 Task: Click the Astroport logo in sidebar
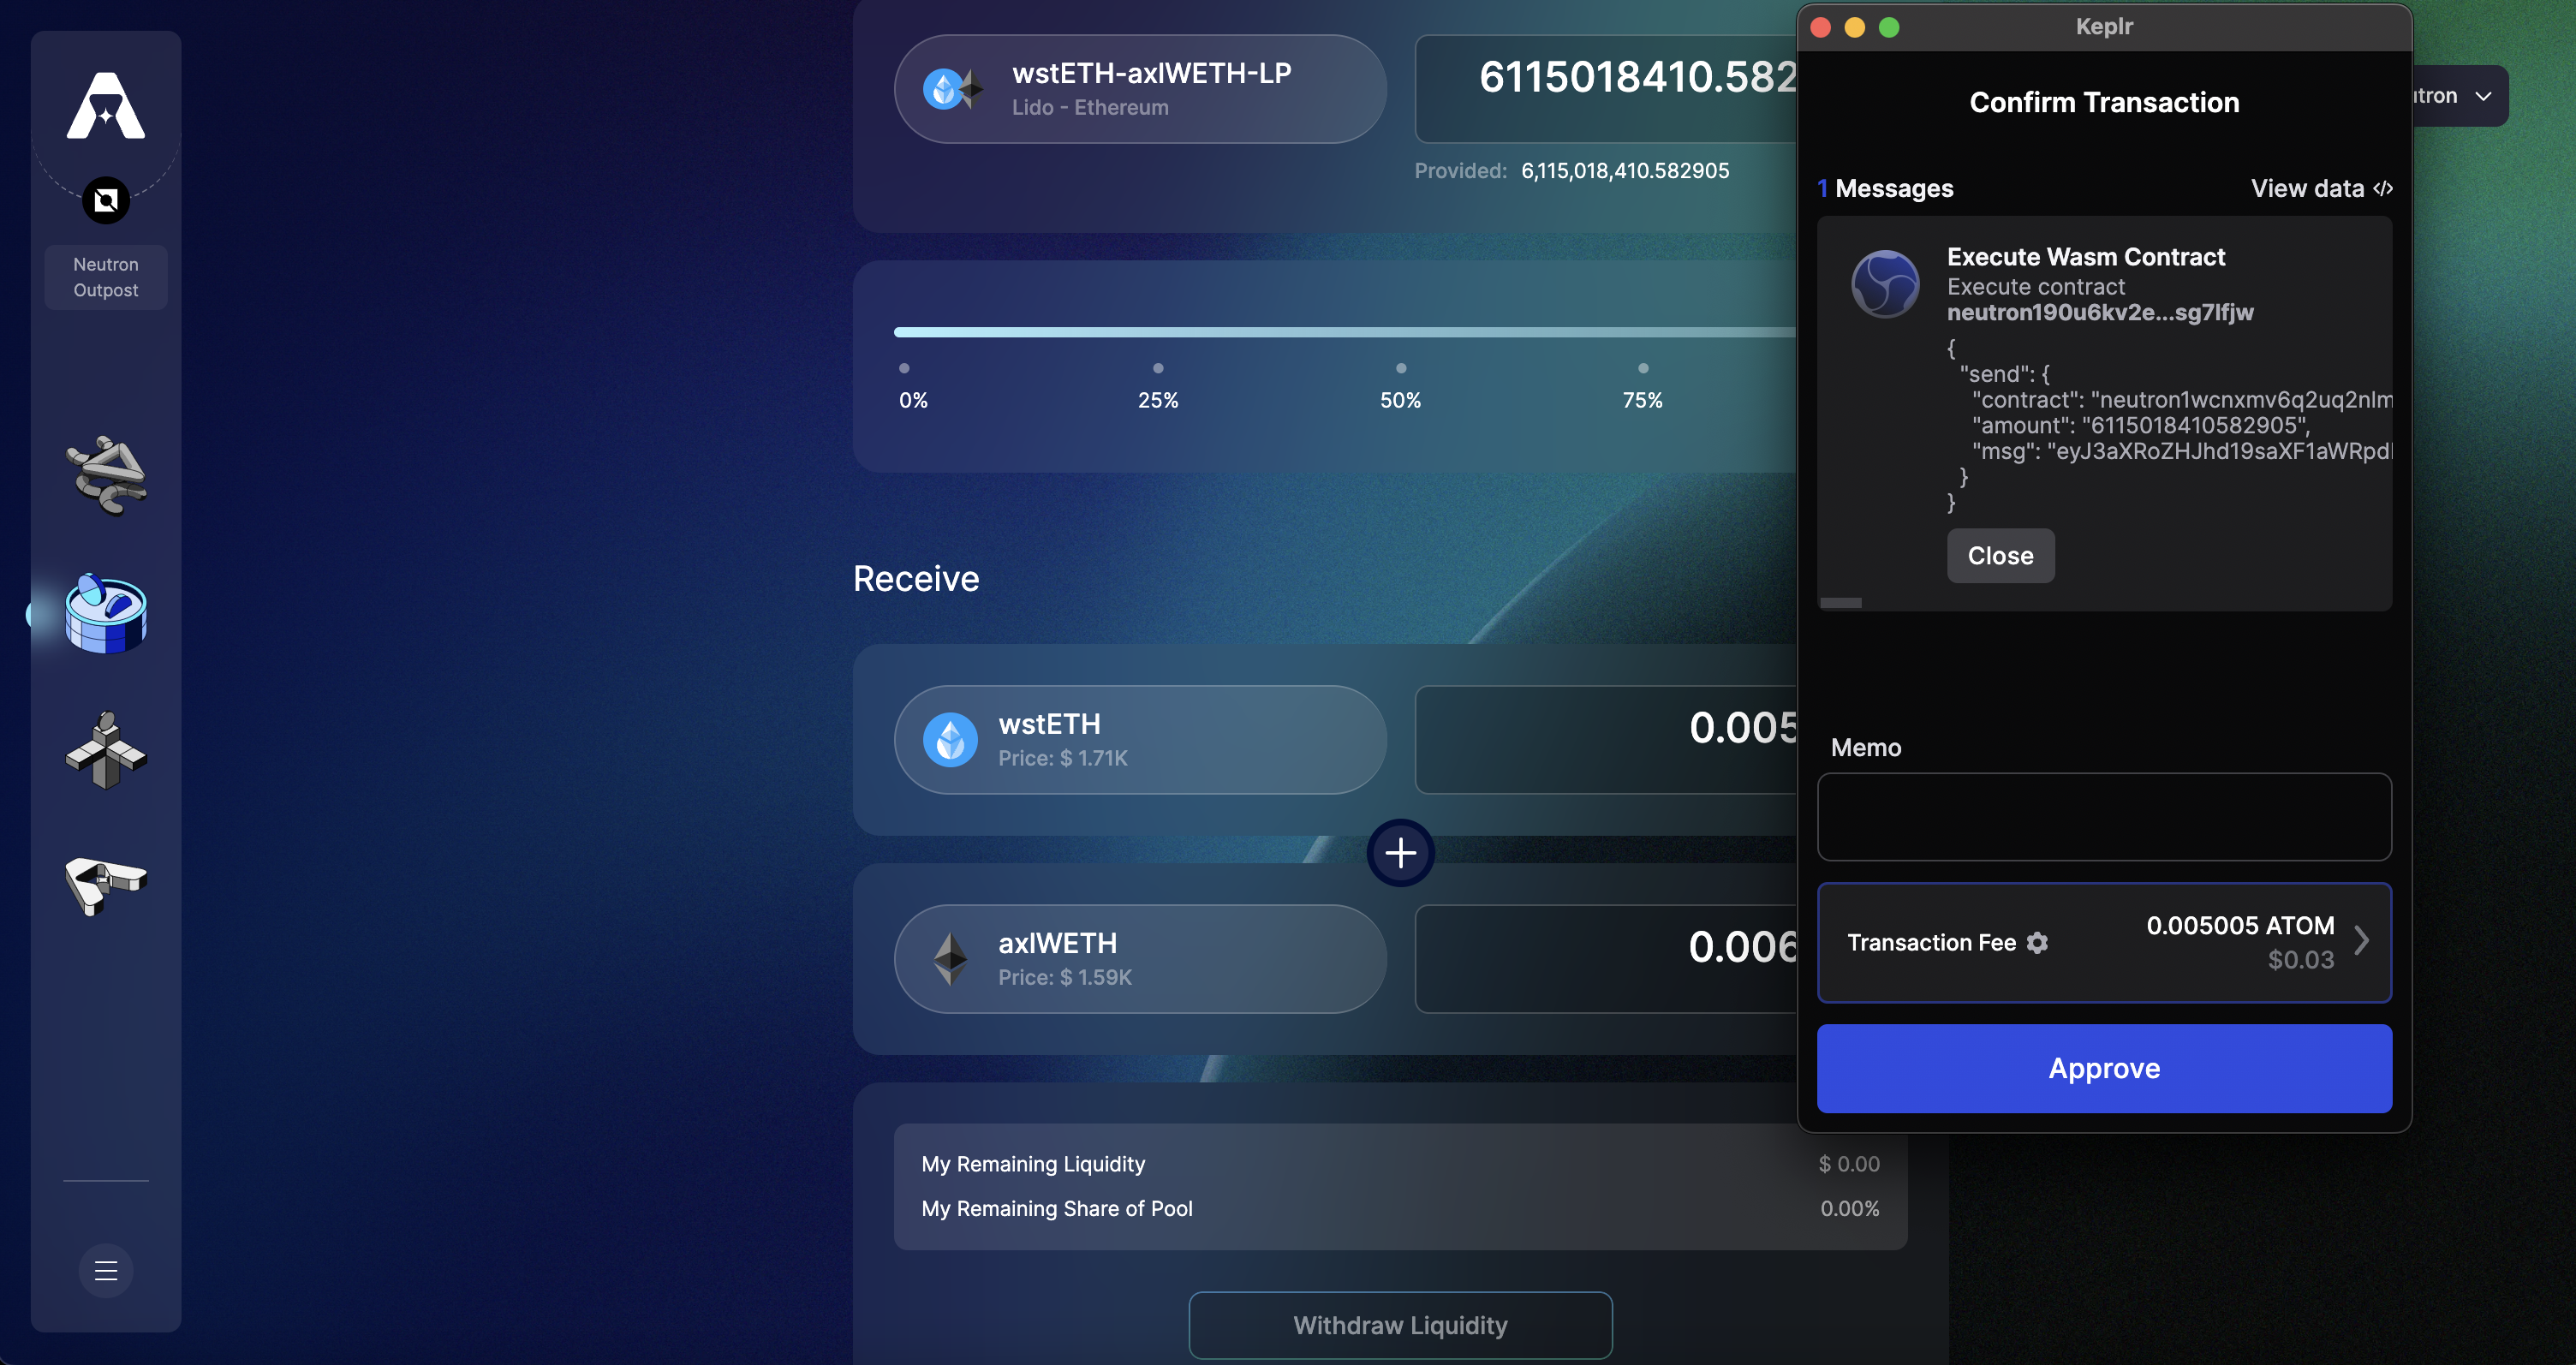(x=106, y=105)
